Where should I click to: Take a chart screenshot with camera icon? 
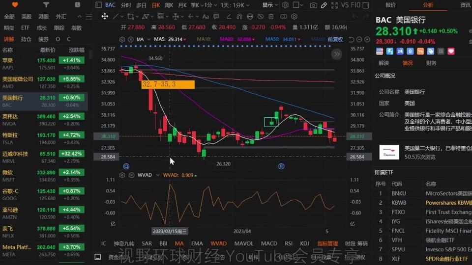[313, 5]
